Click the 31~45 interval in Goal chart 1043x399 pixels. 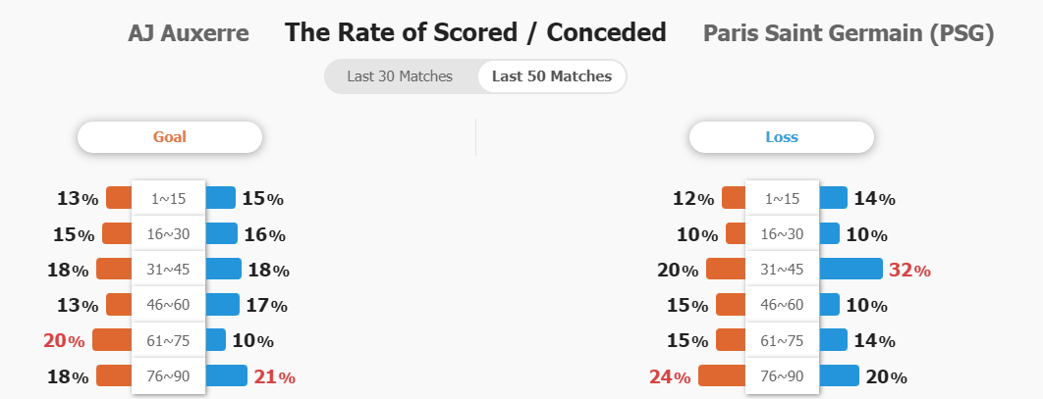pyautogui.click(x=168, y=269)
